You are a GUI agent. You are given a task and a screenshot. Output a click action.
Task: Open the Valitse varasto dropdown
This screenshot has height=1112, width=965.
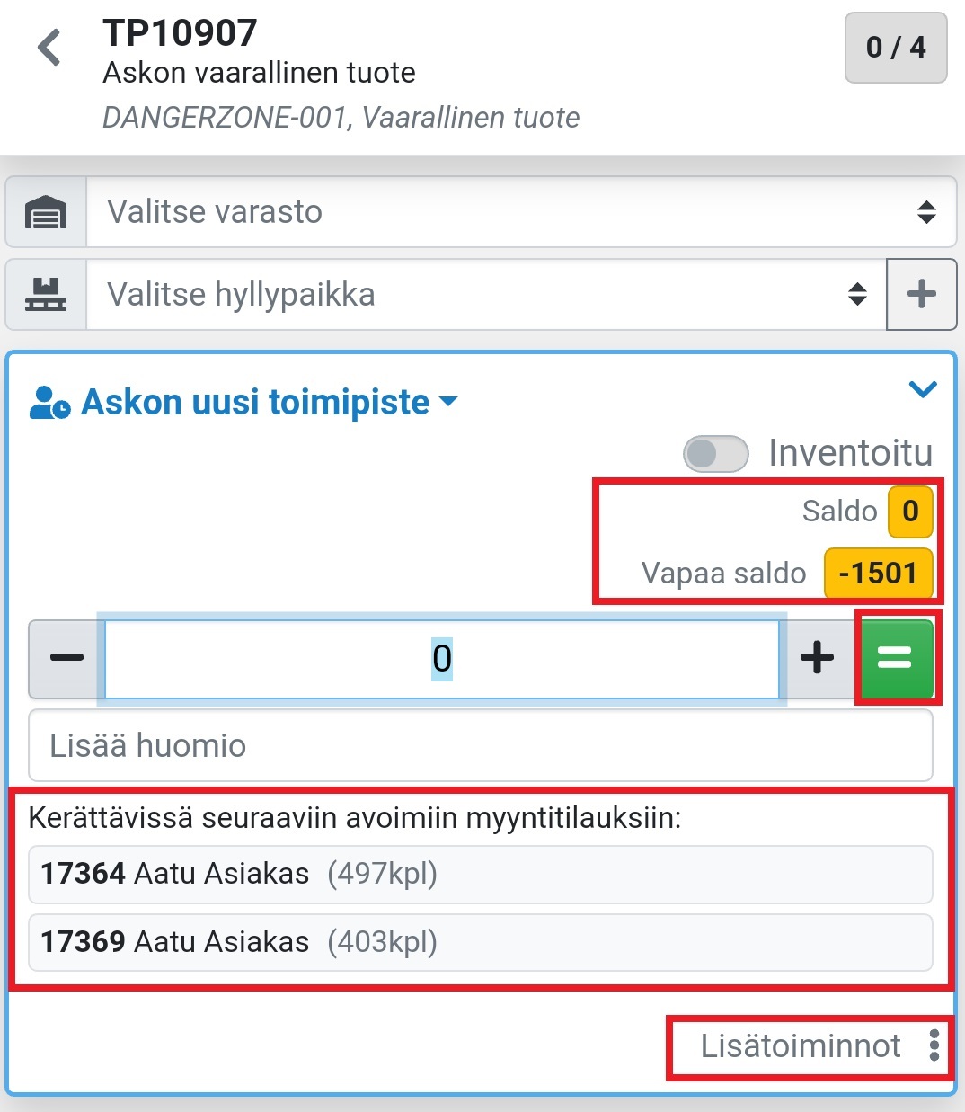[521, 212]
